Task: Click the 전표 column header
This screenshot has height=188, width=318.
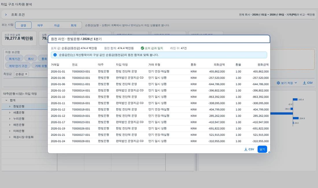Action: (x=75, y=64)
